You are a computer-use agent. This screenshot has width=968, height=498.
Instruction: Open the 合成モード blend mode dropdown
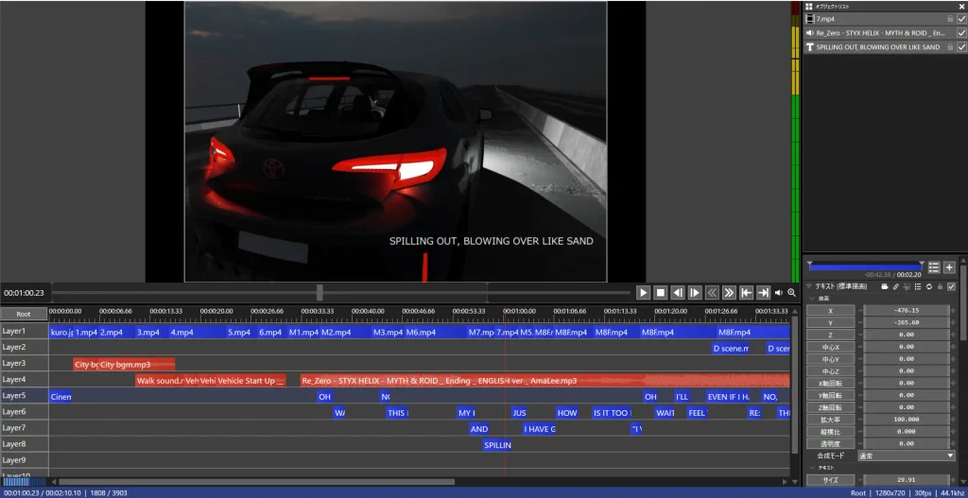point(907,455)
